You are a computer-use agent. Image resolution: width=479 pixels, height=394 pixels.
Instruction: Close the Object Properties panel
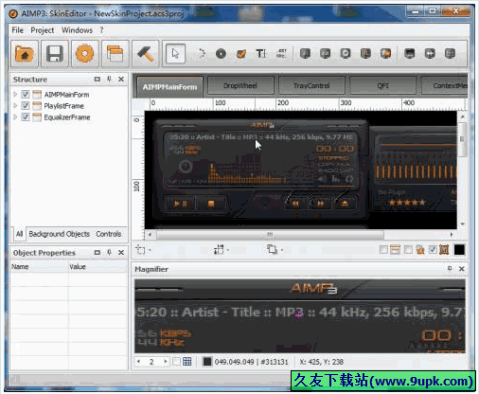tap(121, 252)
